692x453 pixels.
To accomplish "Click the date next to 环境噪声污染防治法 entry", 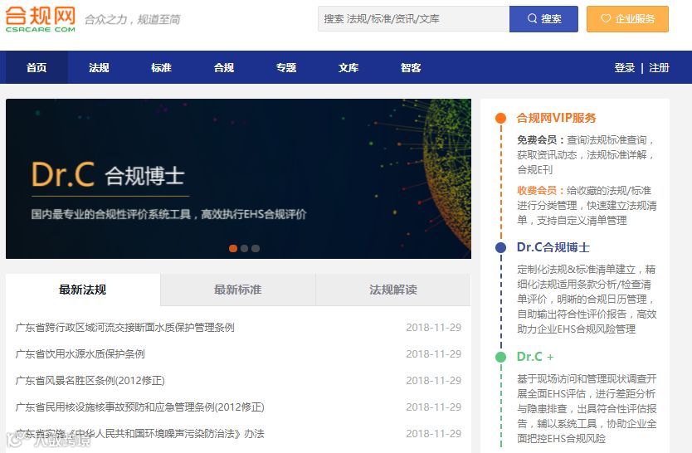I will [x=433, y=434].
